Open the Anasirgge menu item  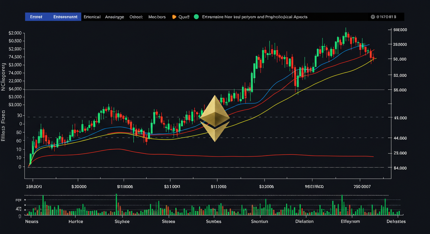[115, 17]
